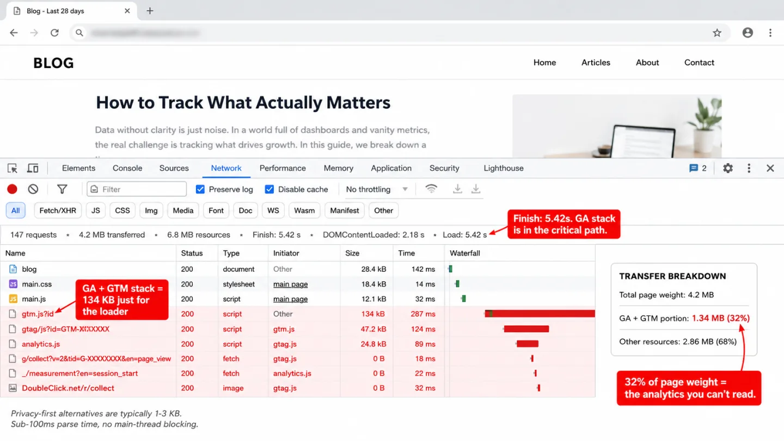The image size is (784, 441).
Task: Close the 'Blog - Last 28 days' tab
Action: pos(127,11)
